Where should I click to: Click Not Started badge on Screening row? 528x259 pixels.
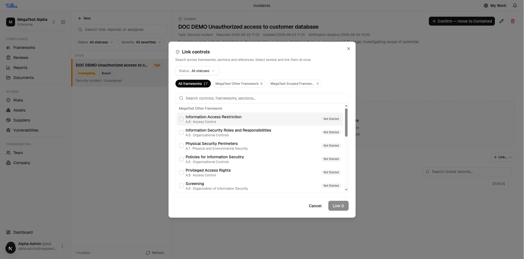[331, 186]
